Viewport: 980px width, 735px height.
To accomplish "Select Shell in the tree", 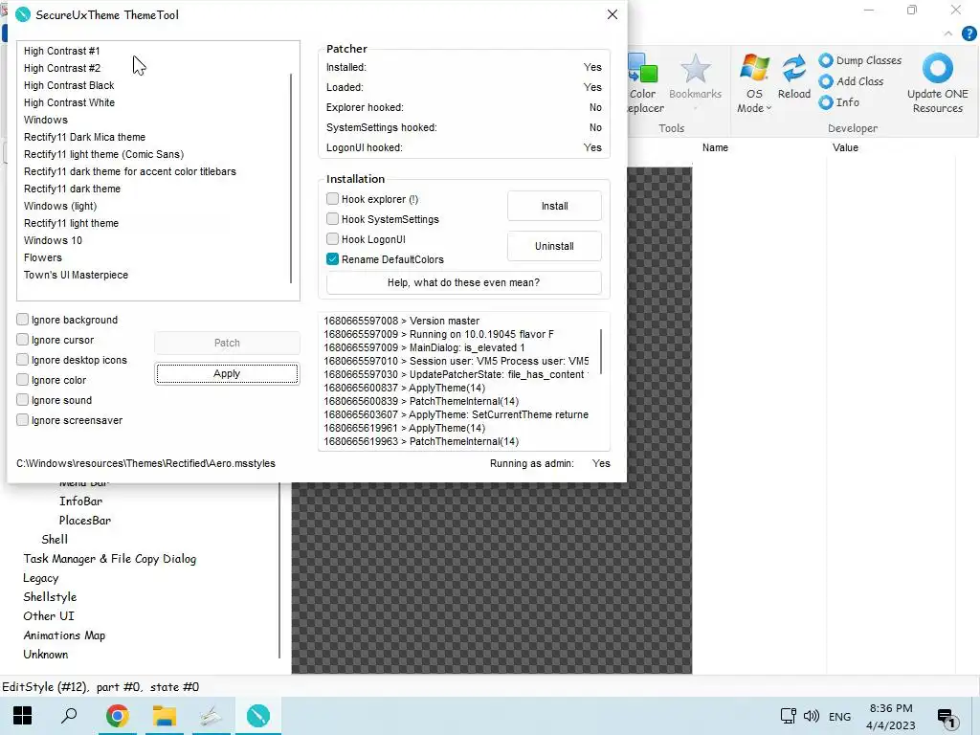I will pyautogui.click(x=55, y=540).
